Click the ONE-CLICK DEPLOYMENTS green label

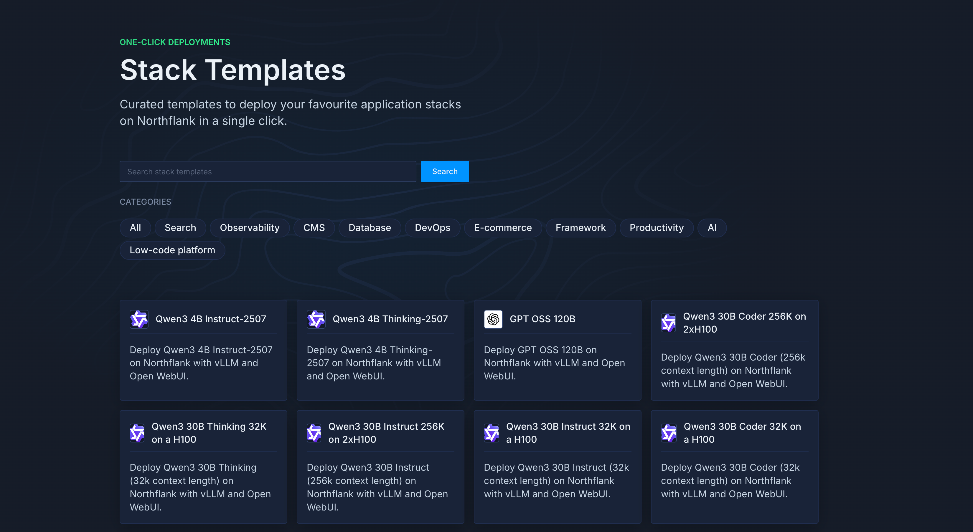point(175,42)
